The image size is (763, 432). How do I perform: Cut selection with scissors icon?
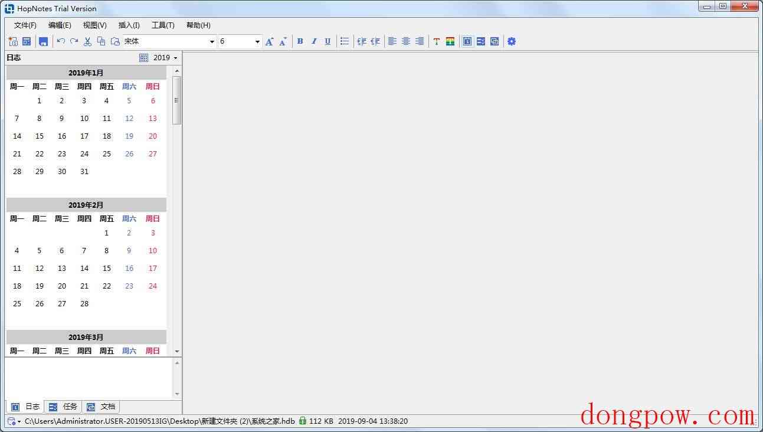click(87, 41)
